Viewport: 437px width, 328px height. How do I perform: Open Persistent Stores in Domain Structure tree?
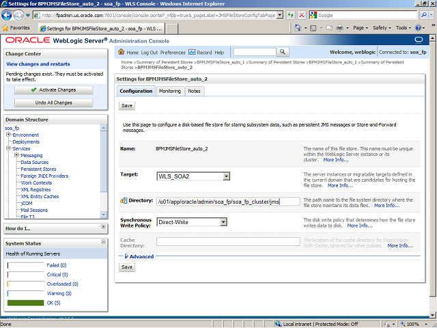tap(38, 169)
